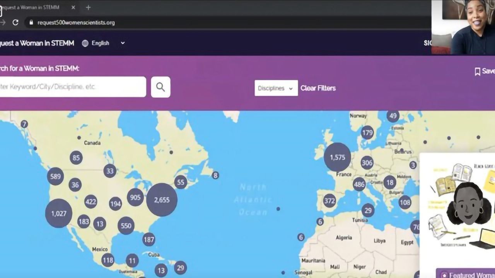
Task: Click the 8 cluster near Nova Scotia
Action: click(x=215, y=175)
